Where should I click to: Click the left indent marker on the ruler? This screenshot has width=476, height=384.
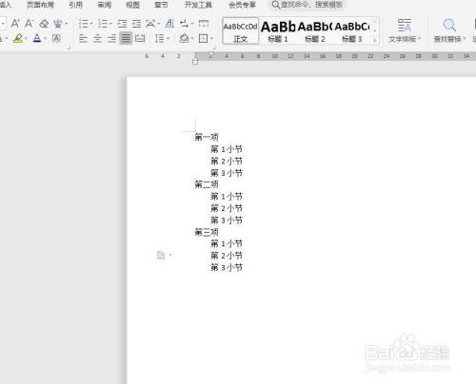coord(195,62)
